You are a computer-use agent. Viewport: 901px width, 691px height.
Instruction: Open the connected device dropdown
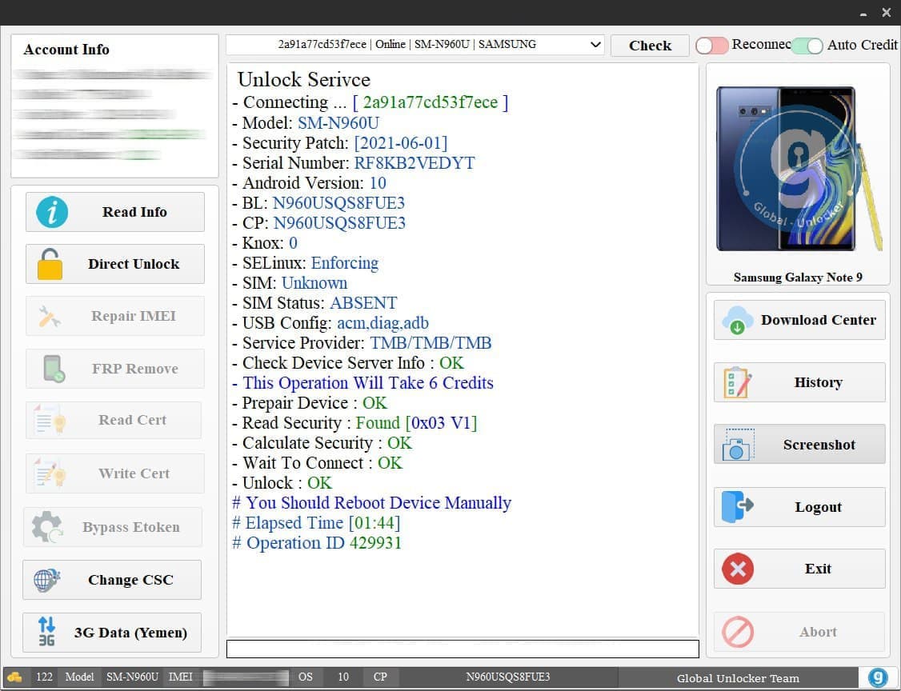414,45
